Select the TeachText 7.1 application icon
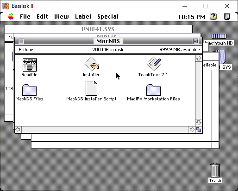Viewport: 238px width, 191px height. [x=154, y=64]
